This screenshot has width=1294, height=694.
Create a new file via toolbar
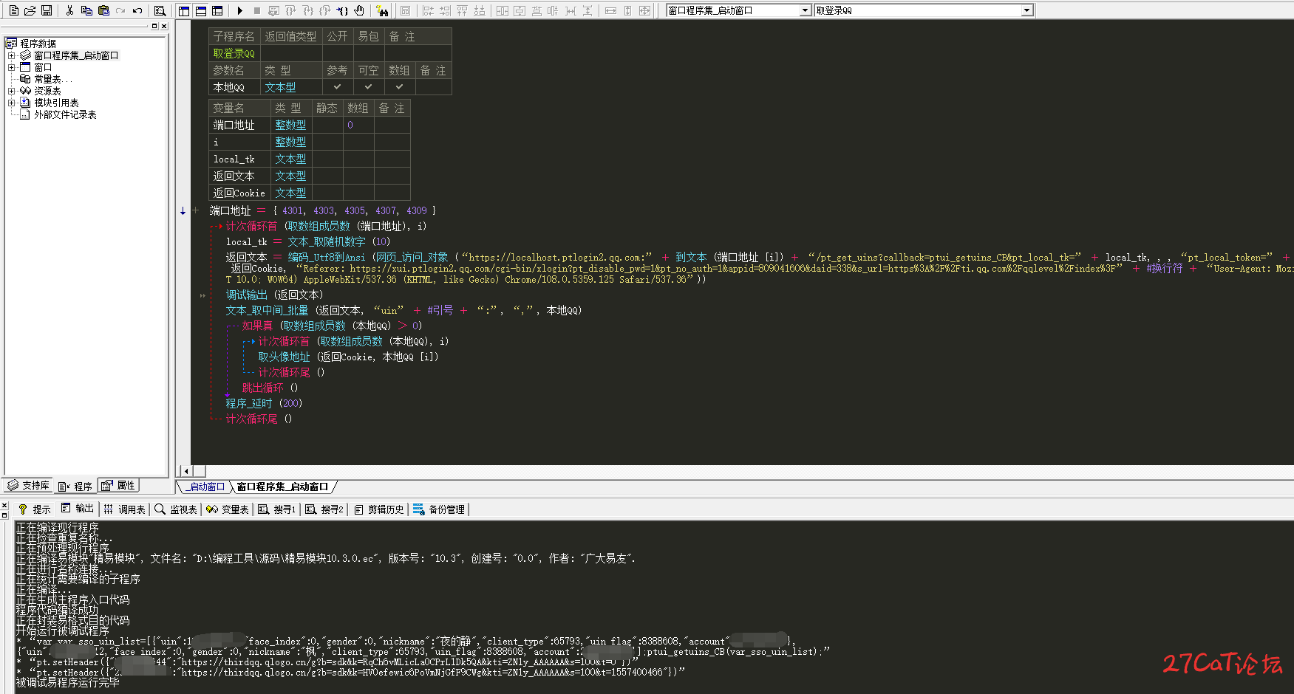tap(13, 10)
